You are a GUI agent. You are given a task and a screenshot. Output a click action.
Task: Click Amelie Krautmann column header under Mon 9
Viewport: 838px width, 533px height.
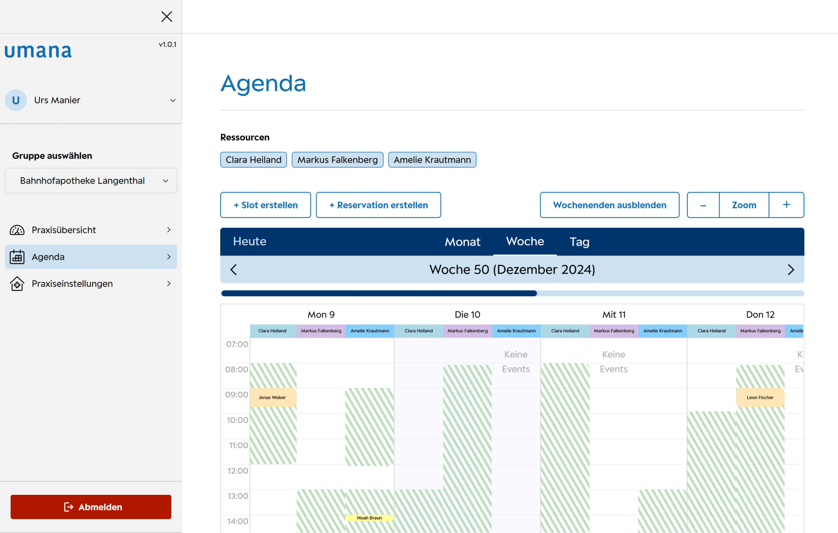coord(370,331)
